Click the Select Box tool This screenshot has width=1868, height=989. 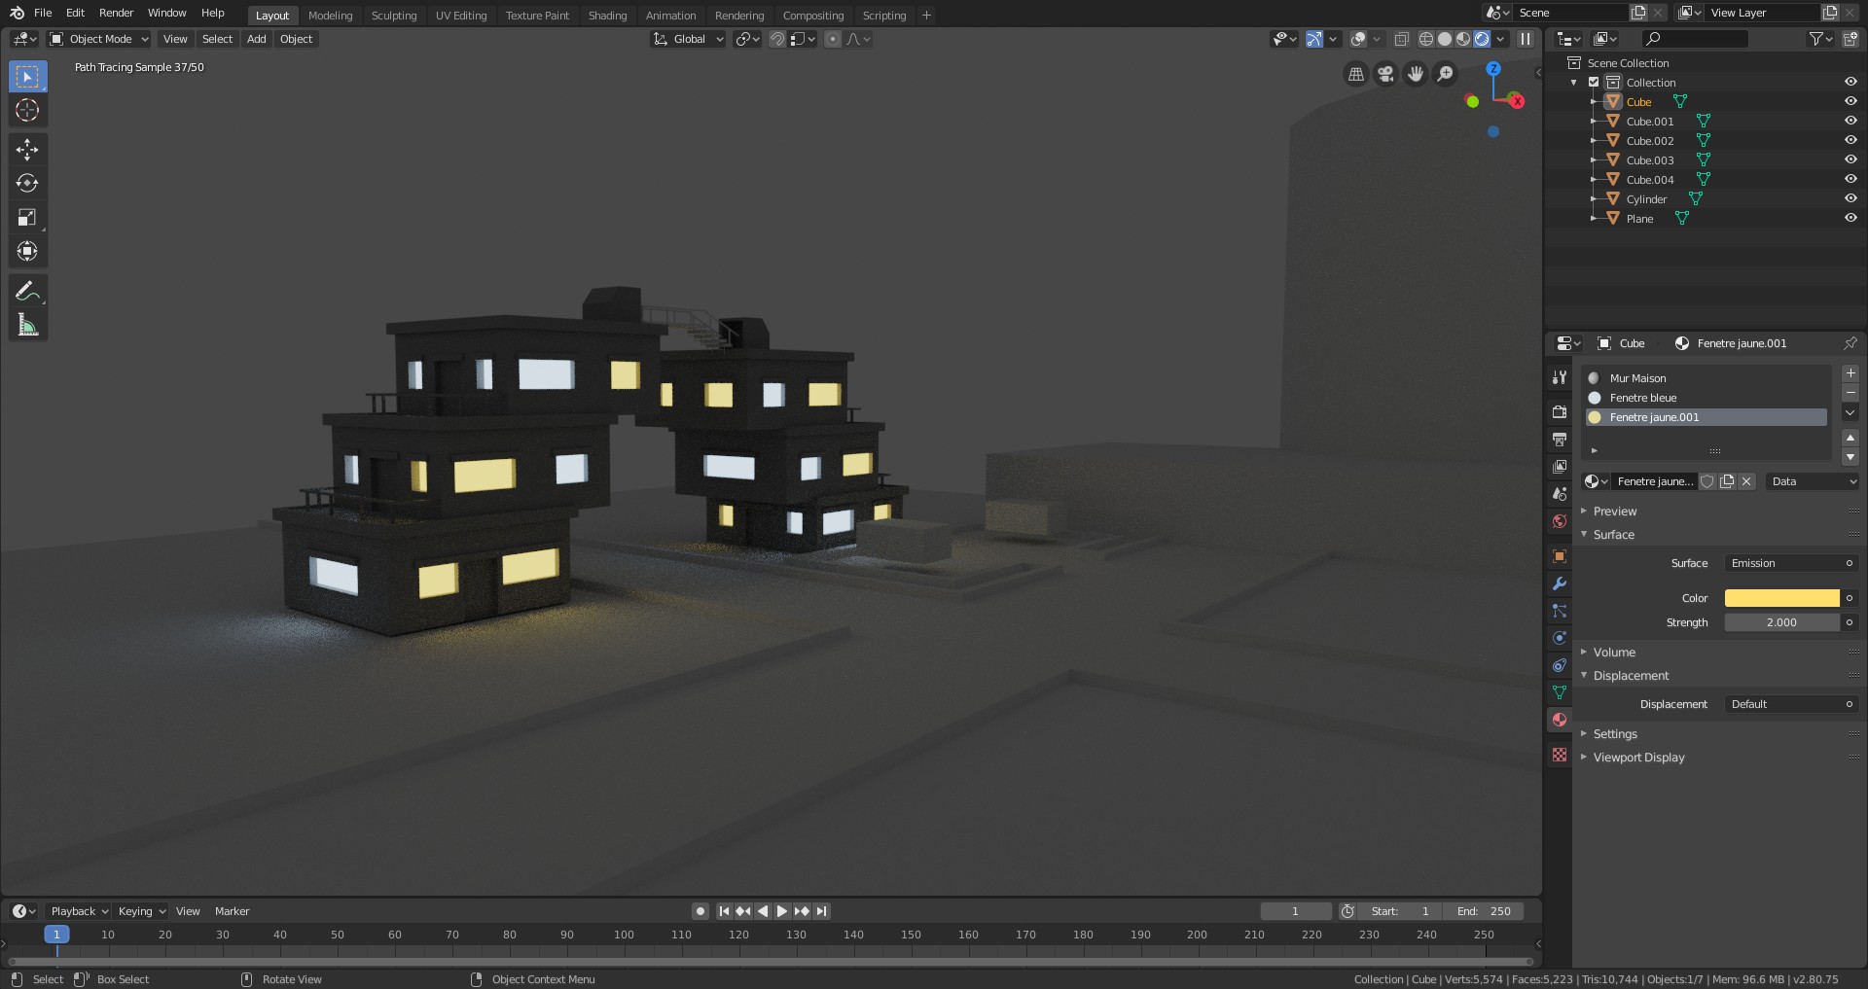(27, 76)
